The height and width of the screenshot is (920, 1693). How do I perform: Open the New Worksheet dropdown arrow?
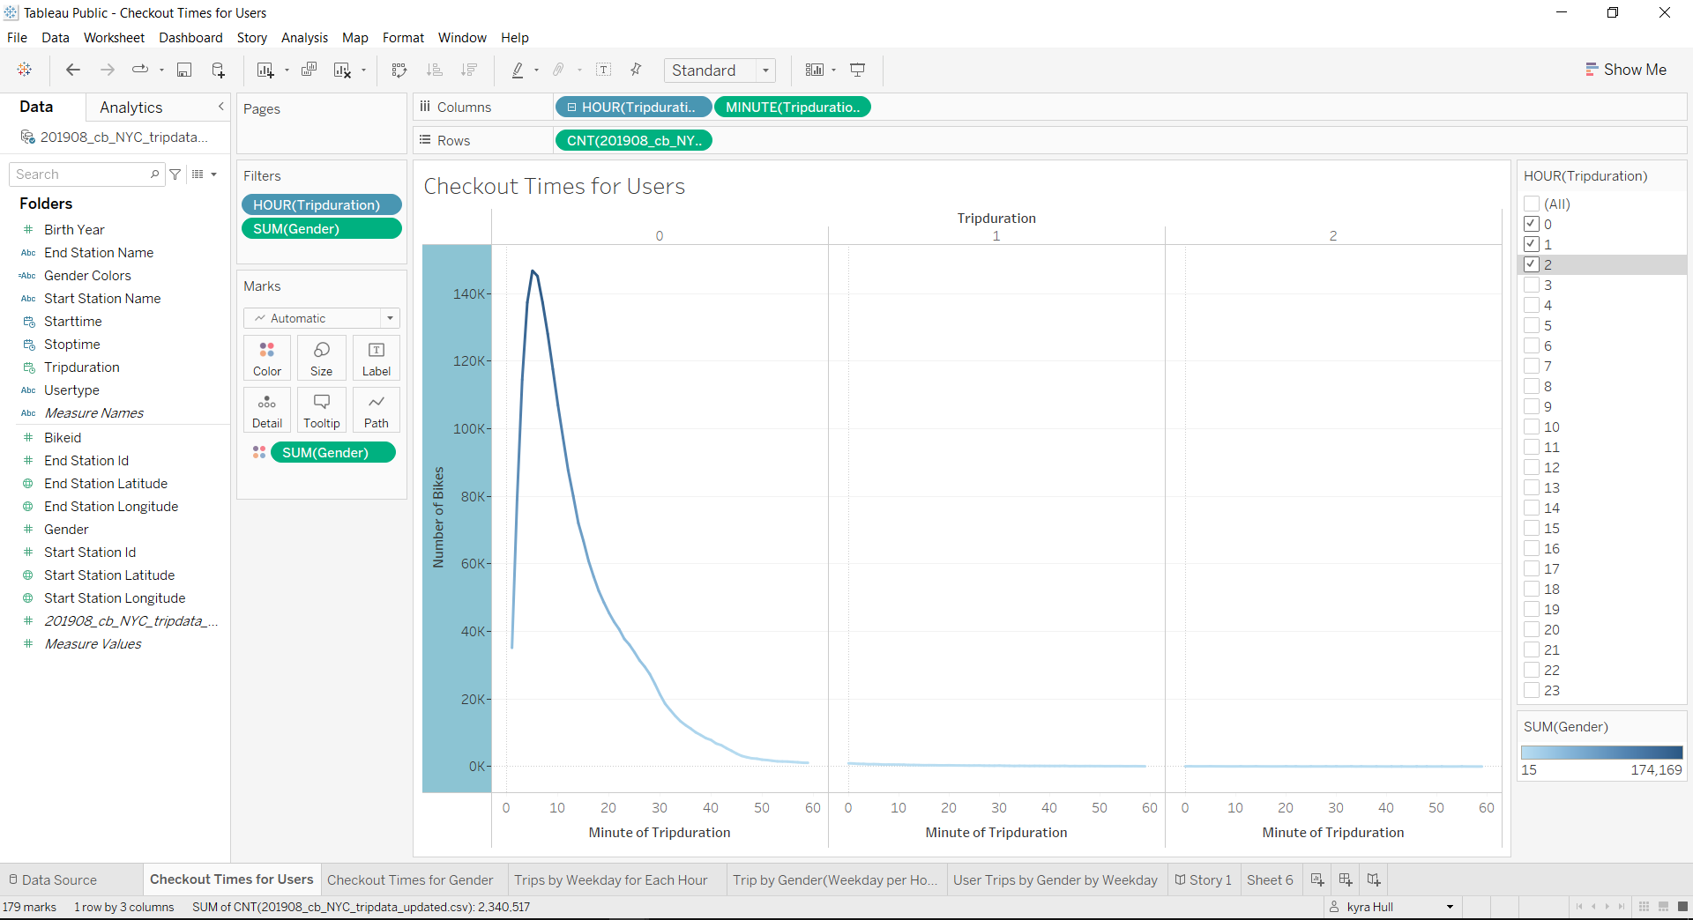point(287,70)
